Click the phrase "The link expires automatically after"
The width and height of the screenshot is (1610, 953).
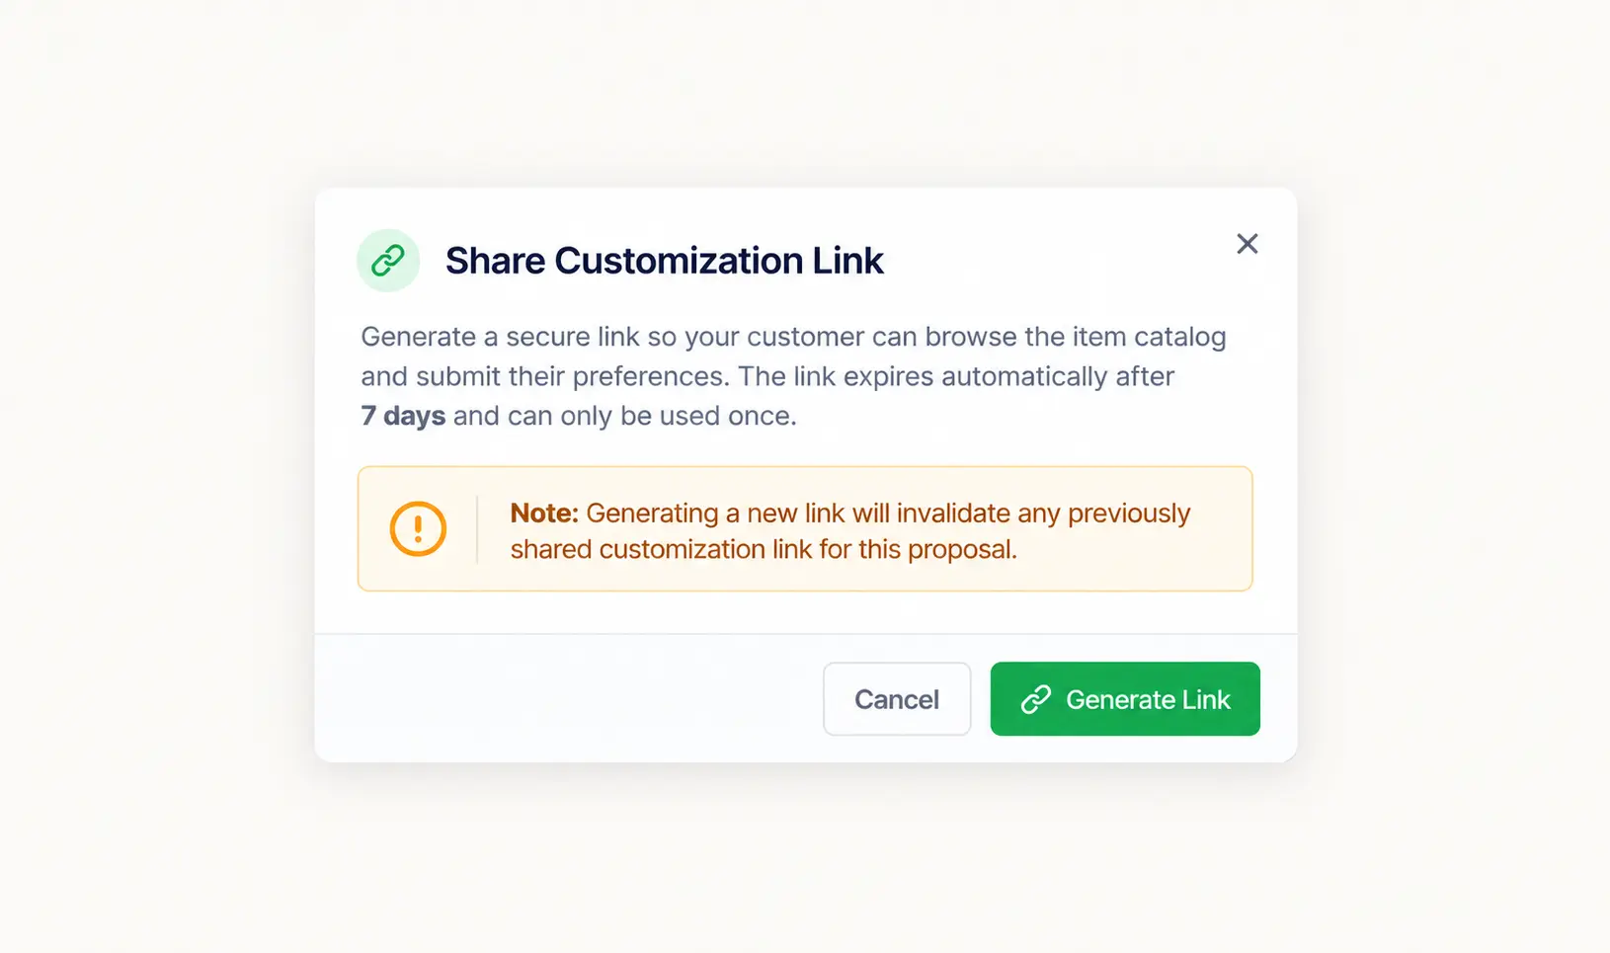pos(956,376)
